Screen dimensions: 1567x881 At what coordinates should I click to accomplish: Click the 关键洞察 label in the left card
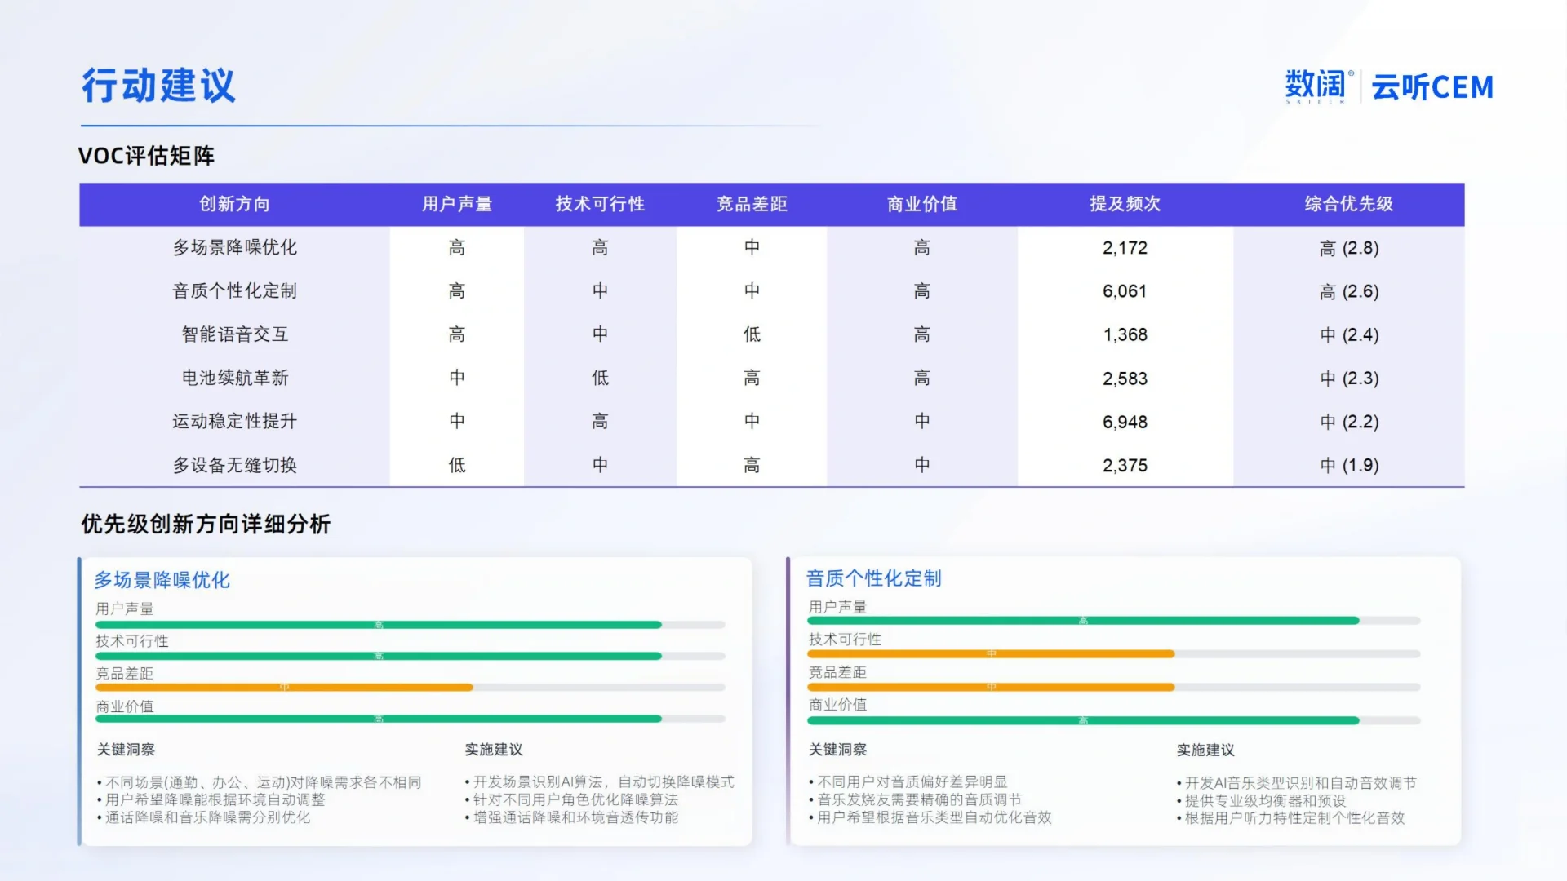point(127,749)
